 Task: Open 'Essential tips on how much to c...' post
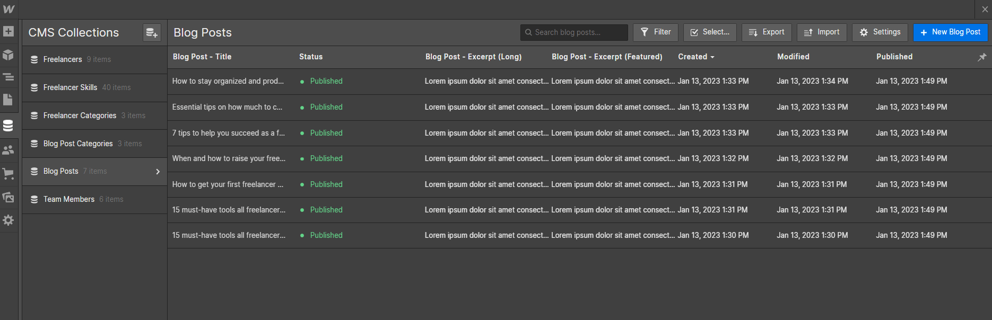point(227,107)
